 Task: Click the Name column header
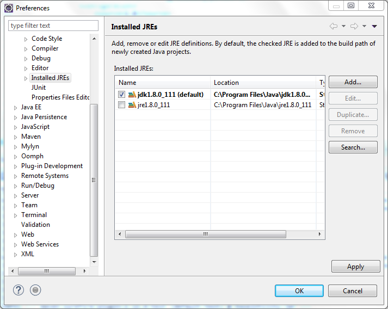(x=163, y=82)
